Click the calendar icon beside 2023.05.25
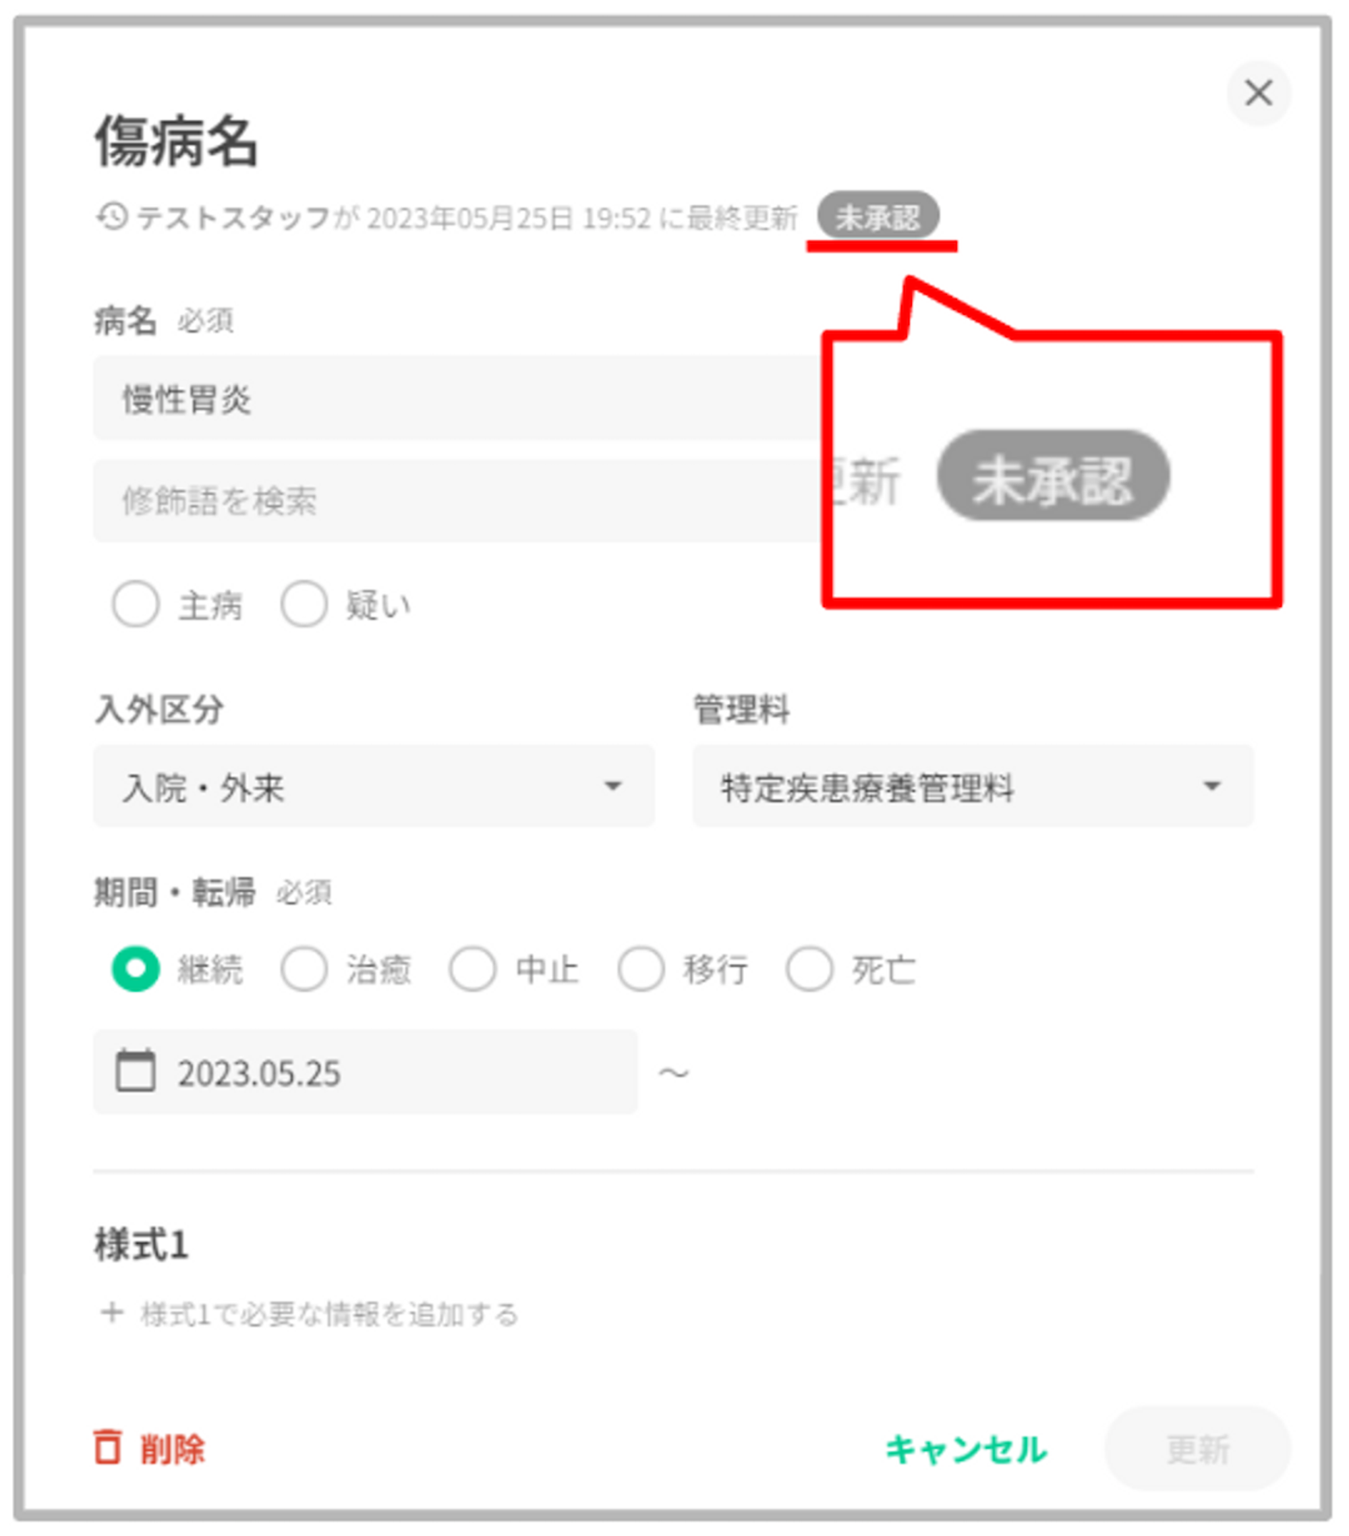Viewport: 1349px width, 1536px height. point(136,1071)
